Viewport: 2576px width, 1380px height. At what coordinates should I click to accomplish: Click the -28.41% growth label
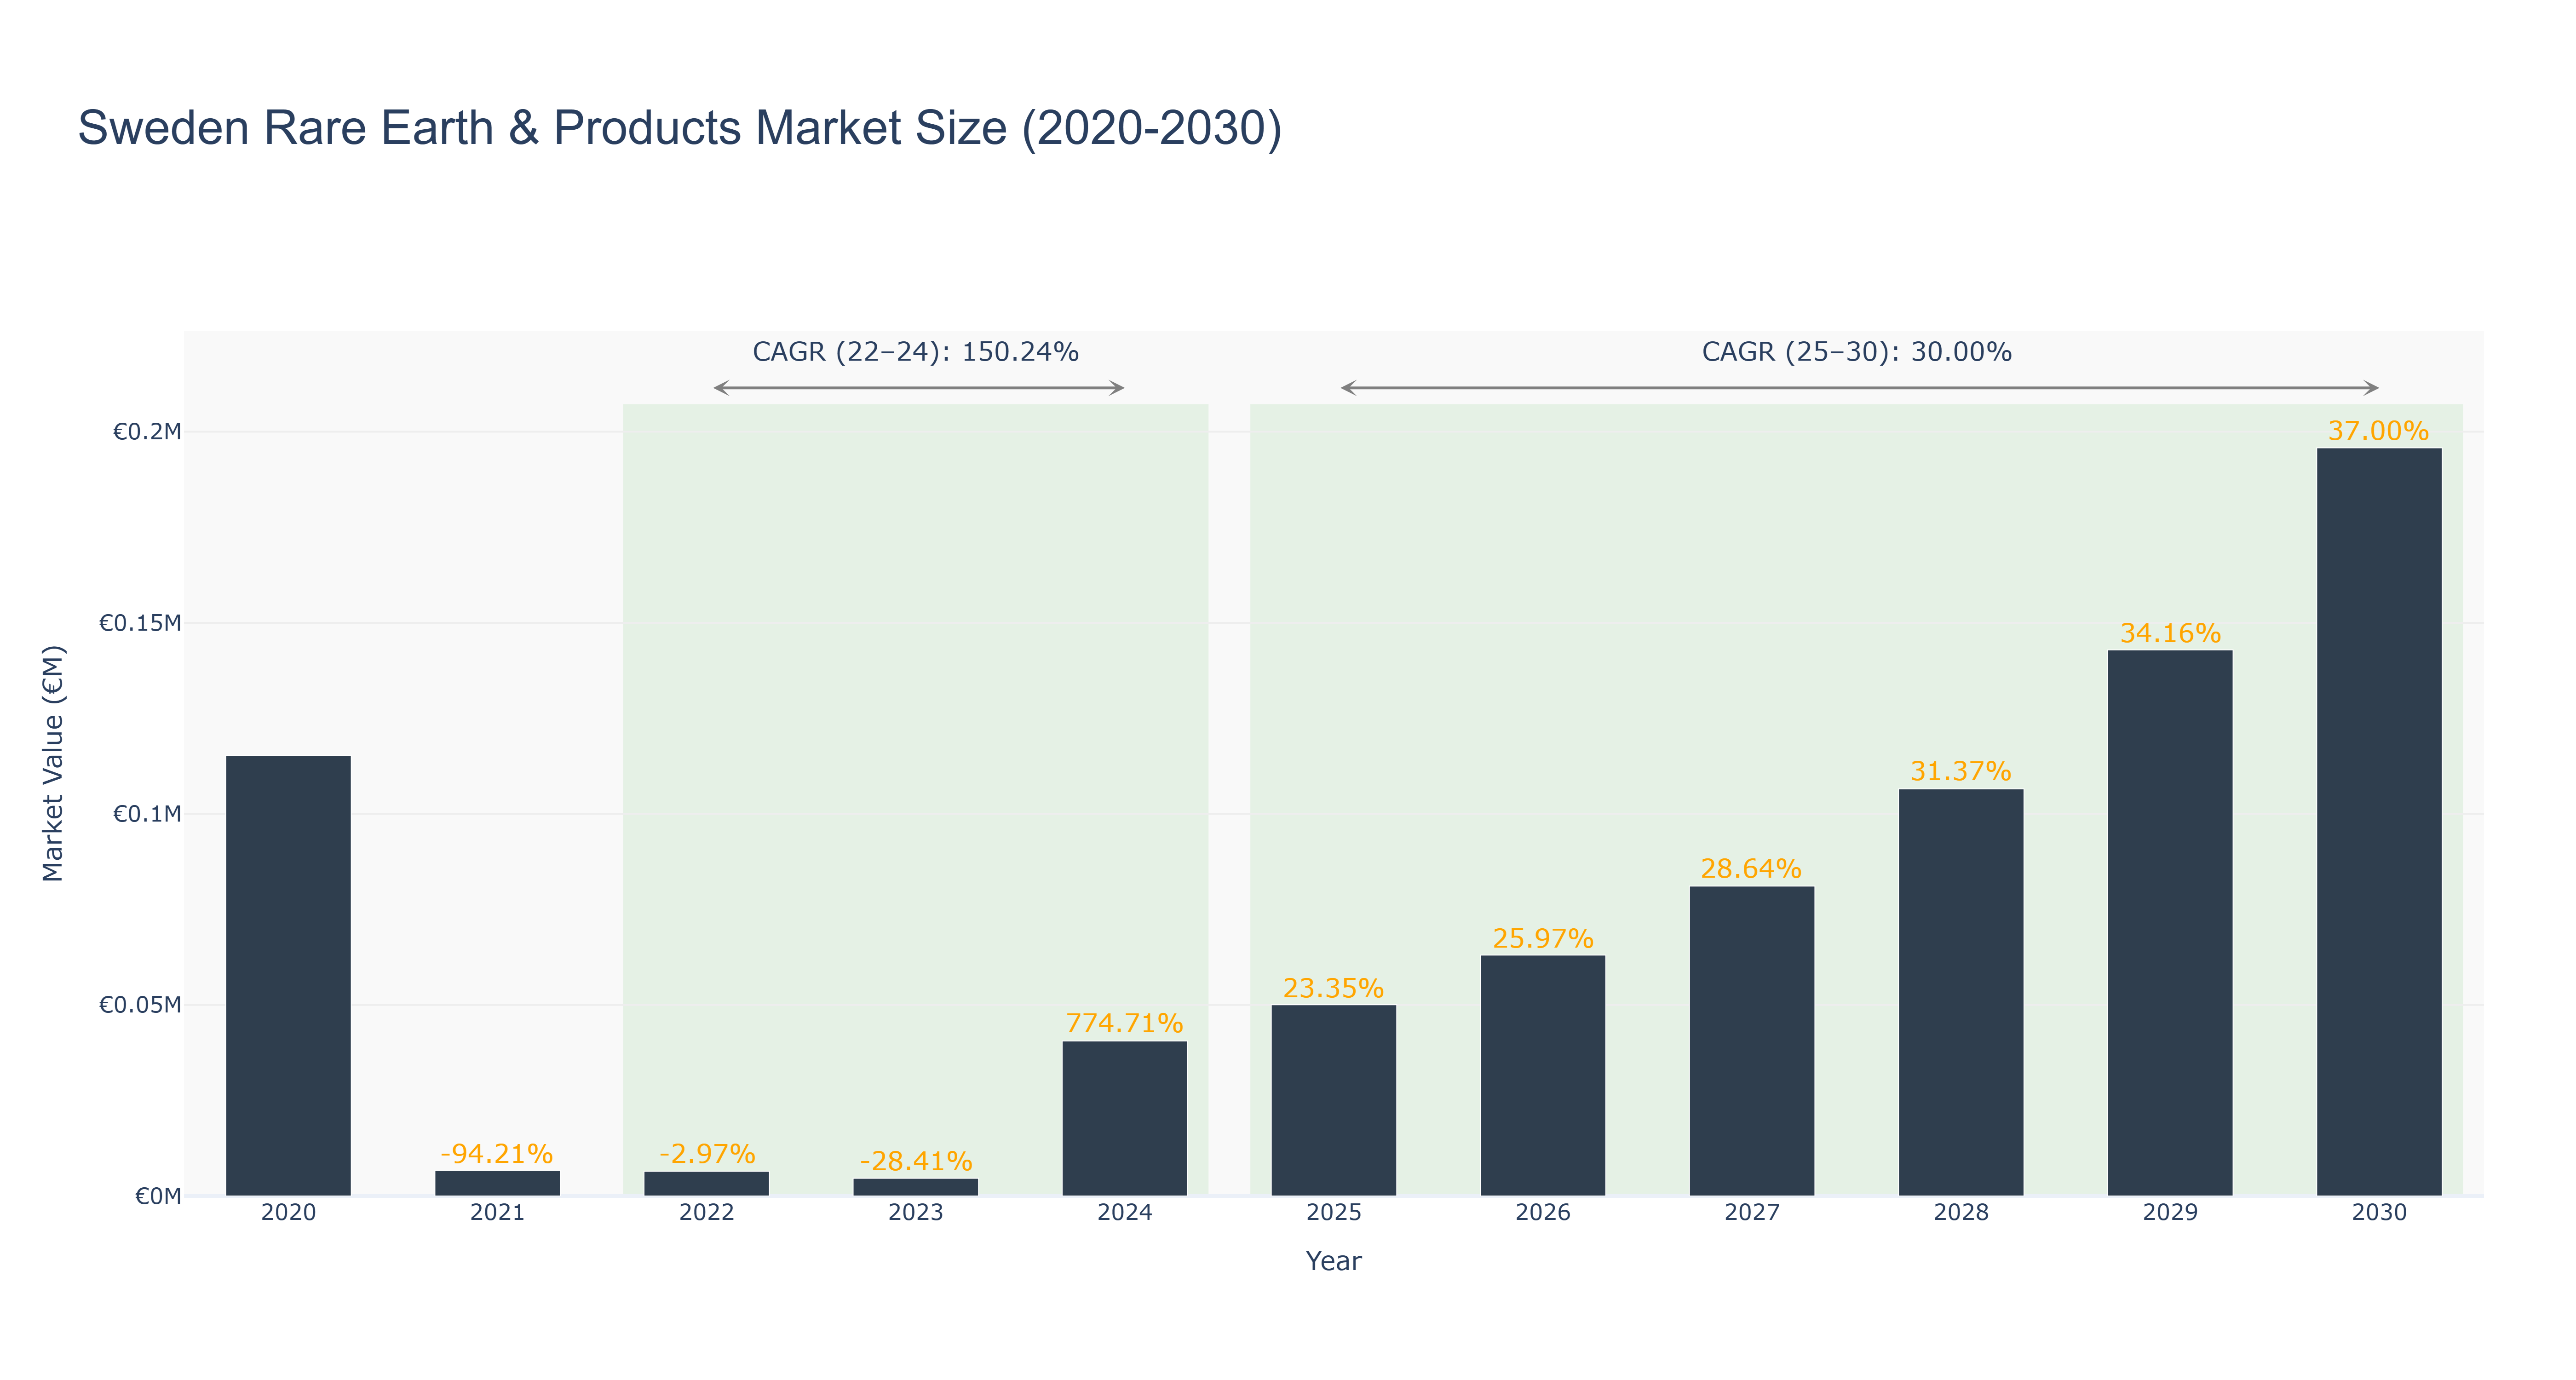pyautogui.click(x=916, y=1161)
